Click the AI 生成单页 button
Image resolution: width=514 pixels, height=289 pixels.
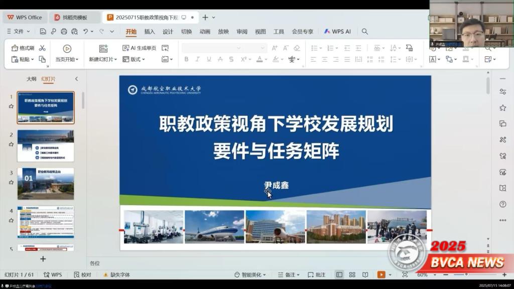point(139,48)
